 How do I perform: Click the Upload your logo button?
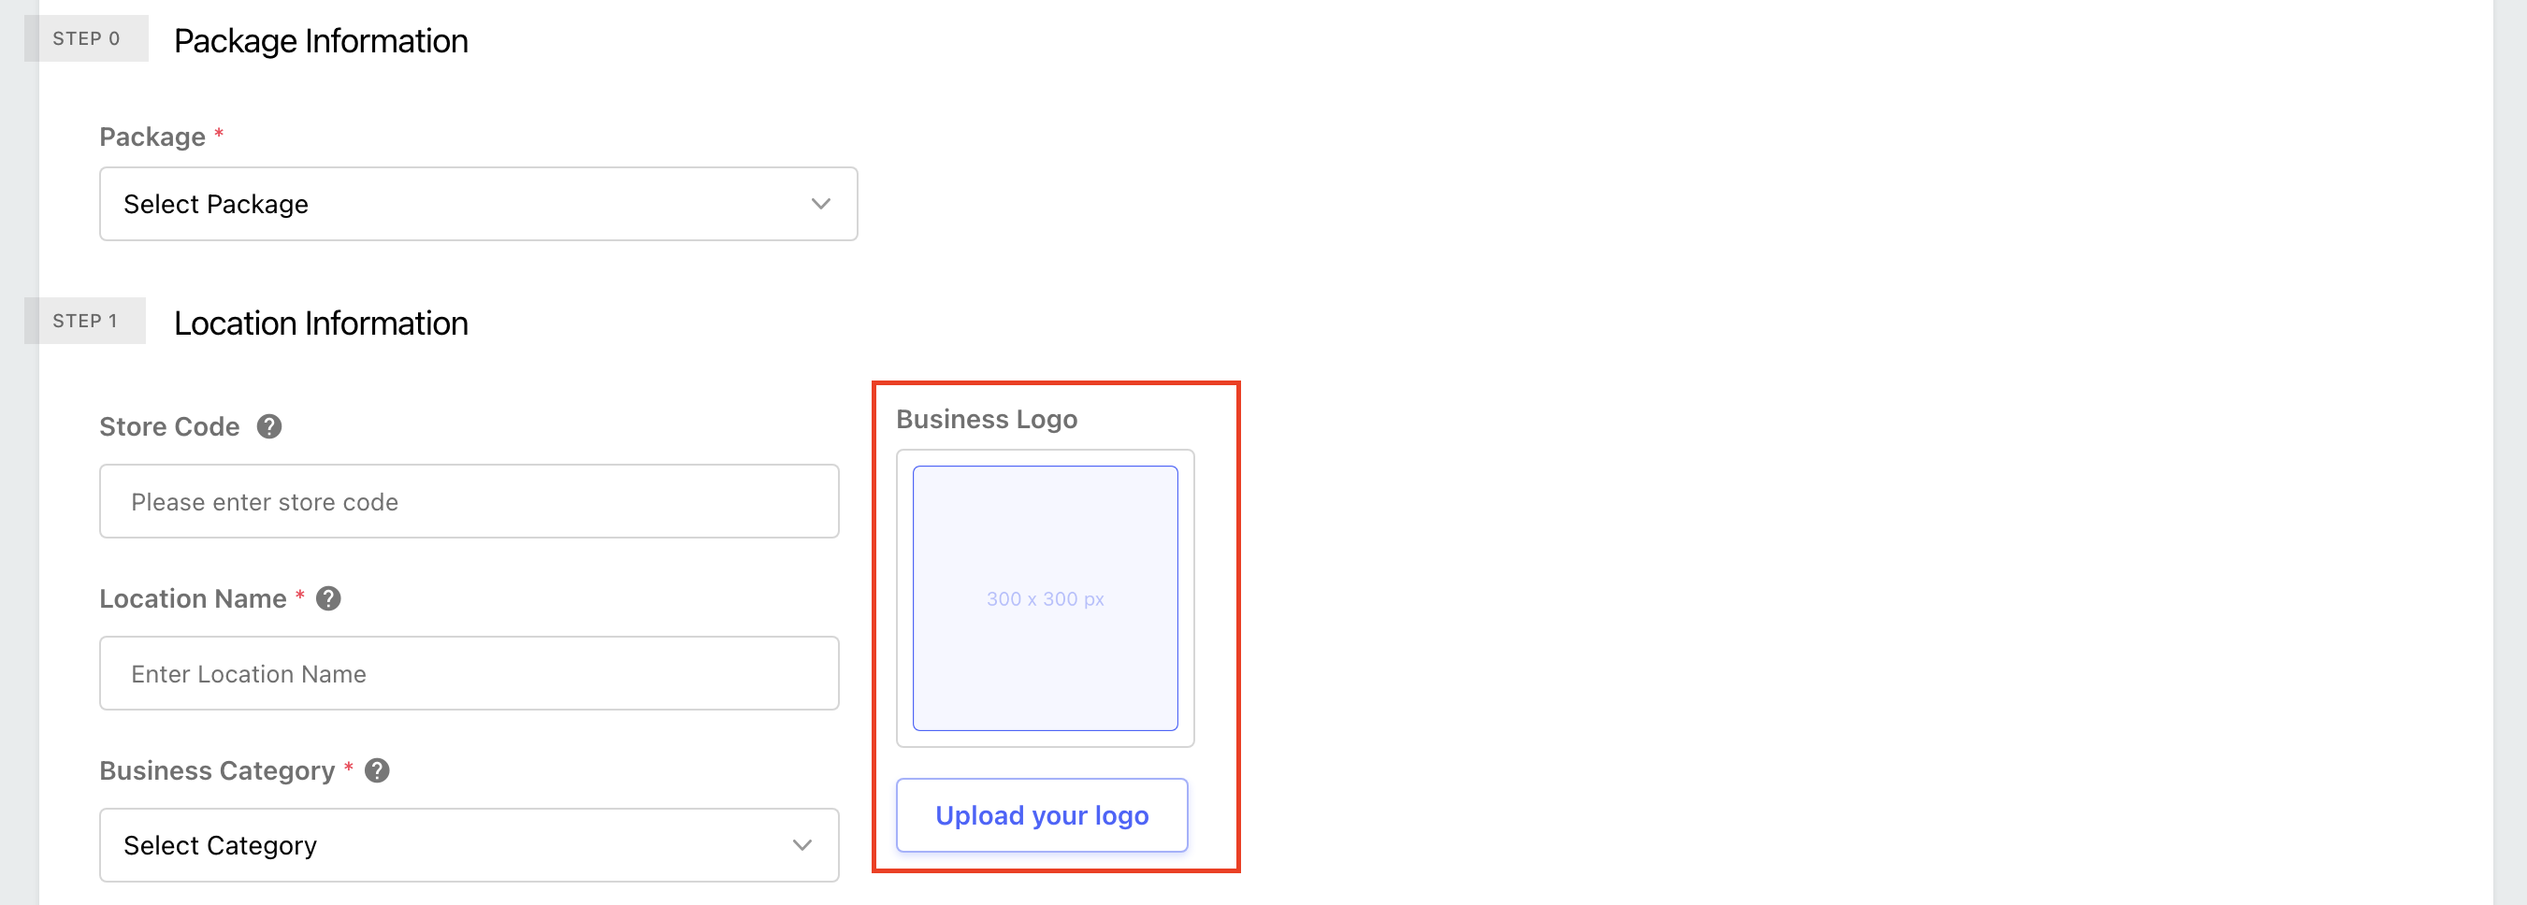1042,815
